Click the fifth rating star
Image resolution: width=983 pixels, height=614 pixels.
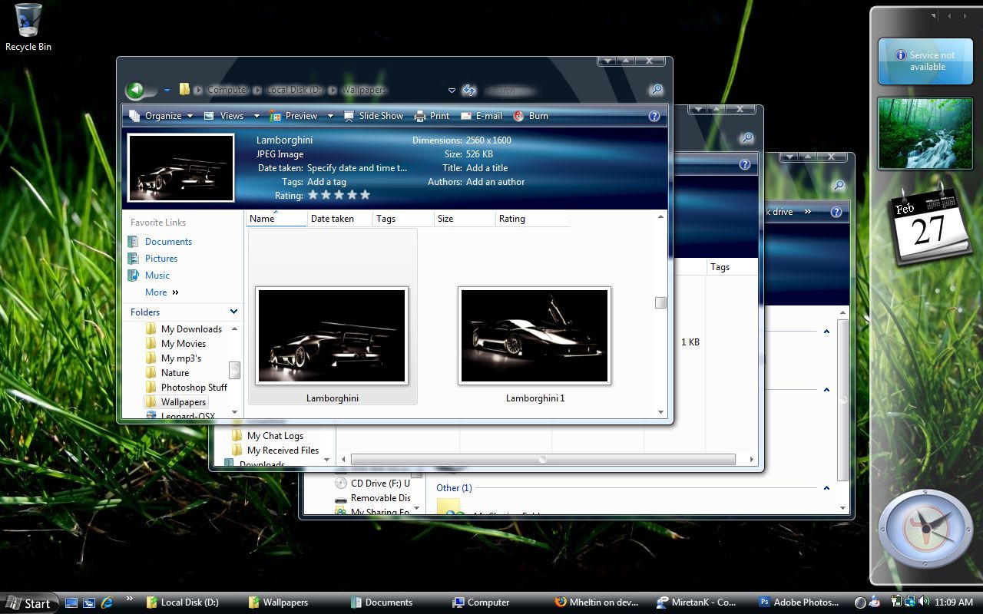pos(365,195)
